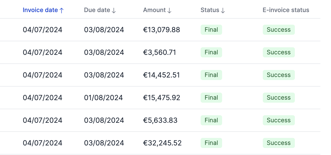
Task: Click the down arrow beside Due date
Action: [x=114, y=10]
